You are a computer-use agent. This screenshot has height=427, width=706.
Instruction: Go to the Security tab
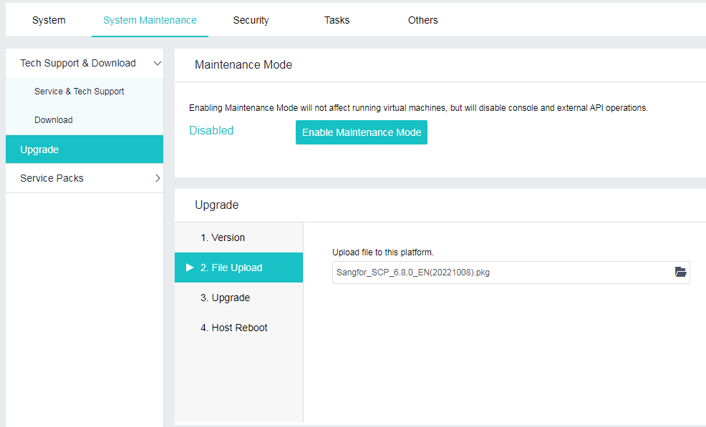click(251, 20)
